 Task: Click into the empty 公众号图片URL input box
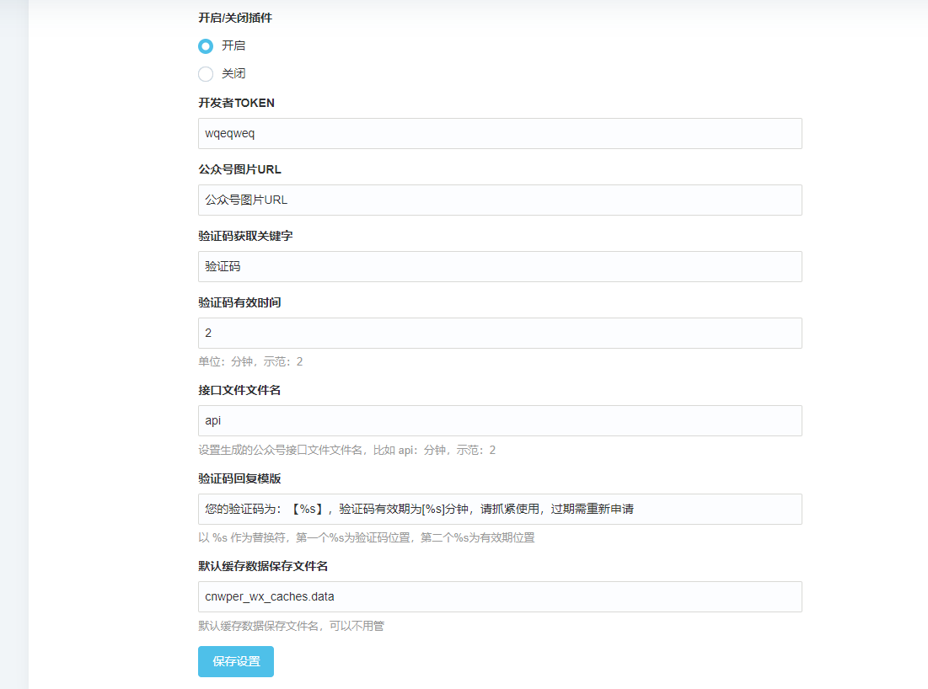[x=500, y=200]
